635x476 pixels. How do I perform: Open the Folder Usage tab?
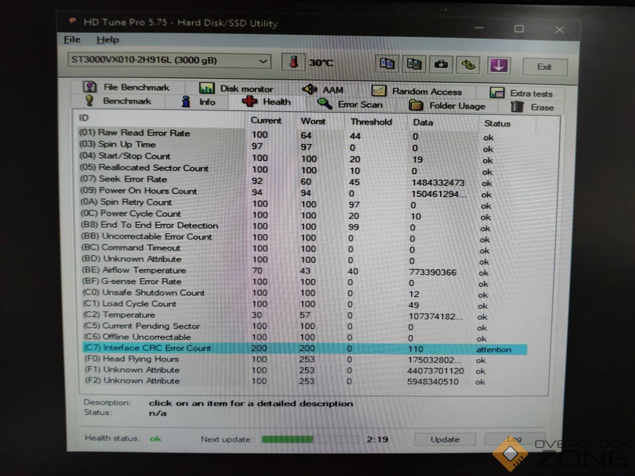(448, 106)
